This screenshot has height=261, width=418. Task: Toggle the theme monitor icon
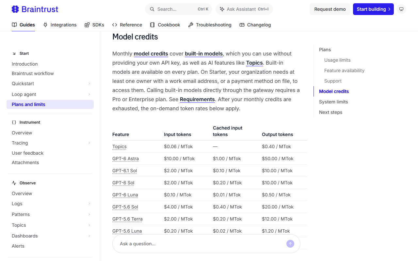coord(401,9)
